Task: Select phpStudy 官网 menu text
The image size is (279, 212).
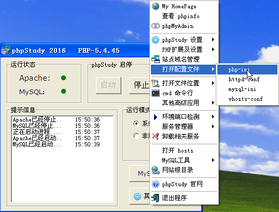Action: point(182,184)
